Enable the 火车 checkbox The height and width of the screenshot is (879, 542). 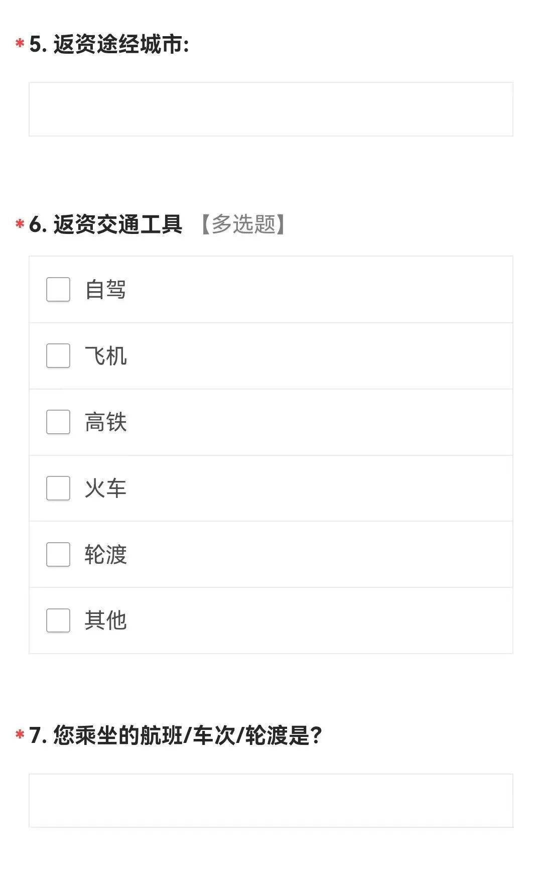coord(58,488)
